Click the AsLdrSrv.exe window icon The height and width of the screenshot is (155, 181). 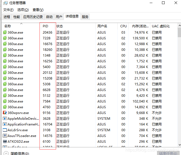tap(5, 130)
